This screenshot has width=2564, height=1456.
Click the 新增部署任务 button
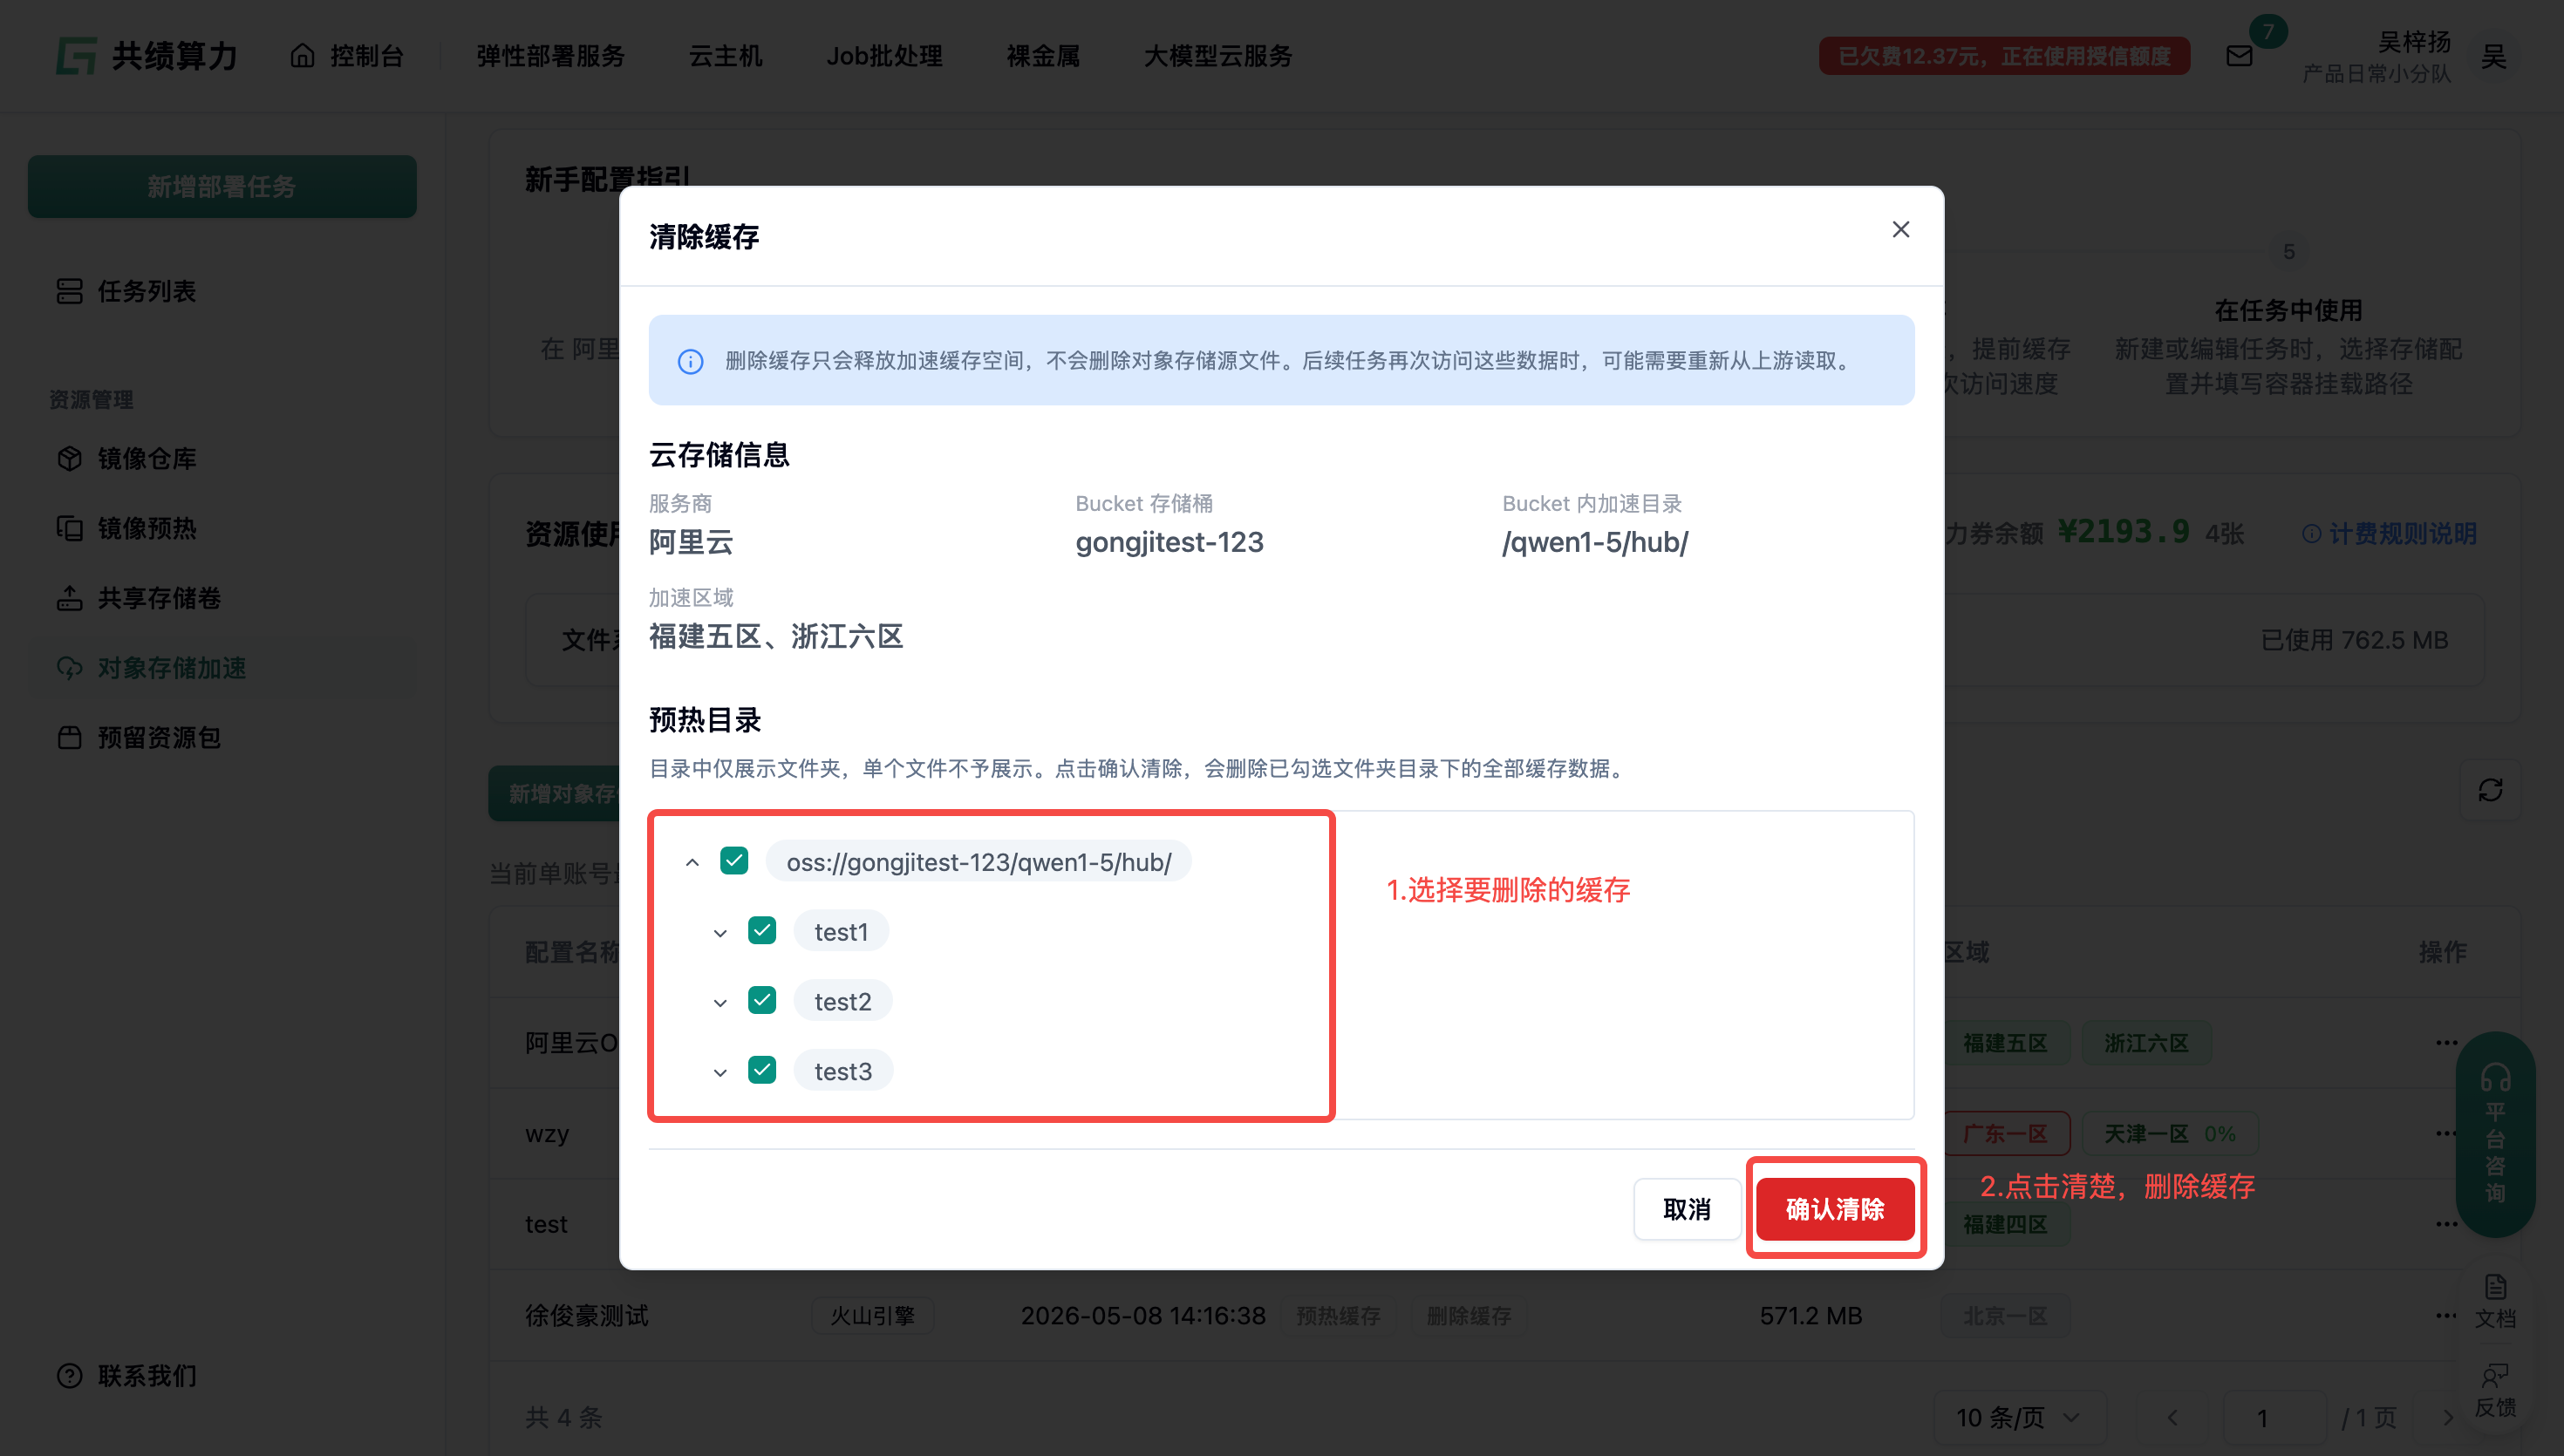[222, 186]
